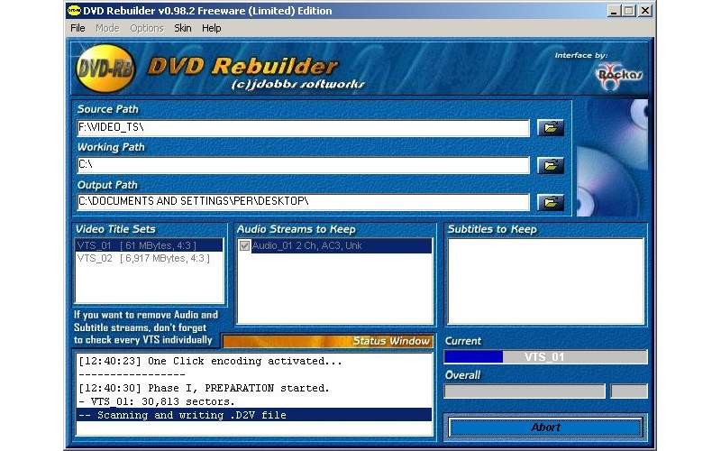Click the Abort button
Screen dimensions: 721x451
tap(545, 427)
